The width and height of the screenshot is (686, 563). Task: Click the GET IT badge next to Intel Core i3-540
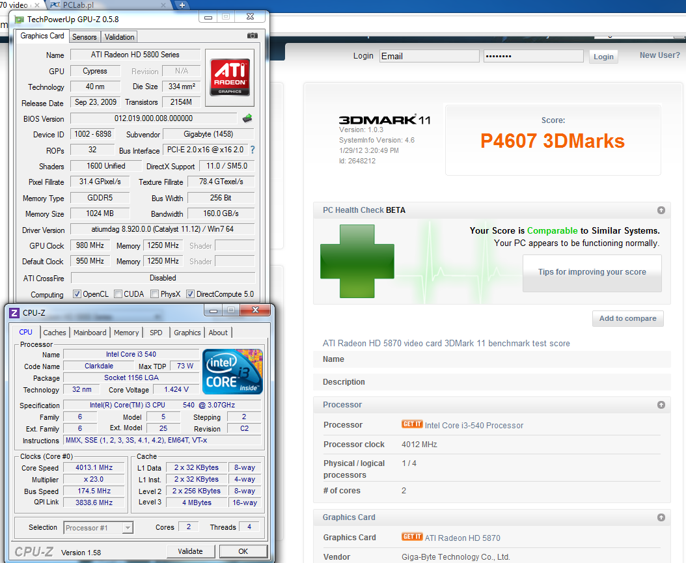412,424
